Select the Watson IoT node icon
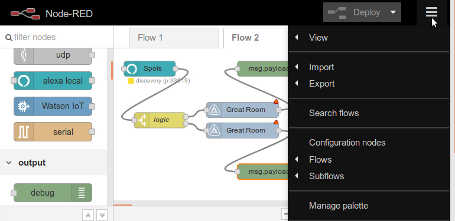 (24, 107)
